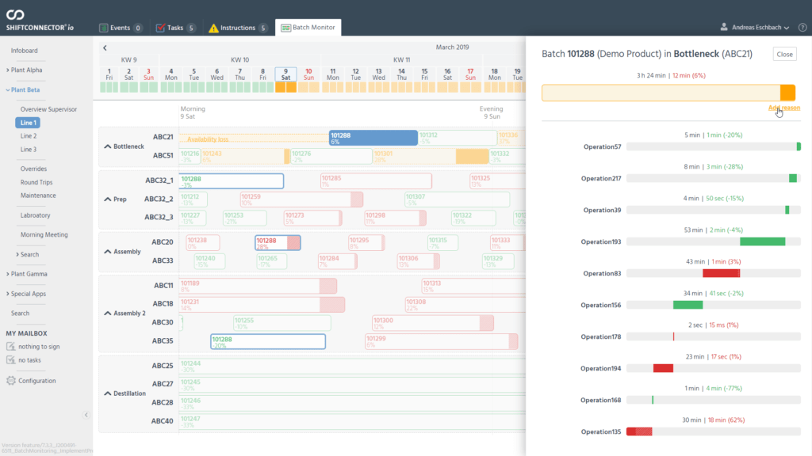Collapse the Bottleneck group
812x456 pixels.
(108, 146)
